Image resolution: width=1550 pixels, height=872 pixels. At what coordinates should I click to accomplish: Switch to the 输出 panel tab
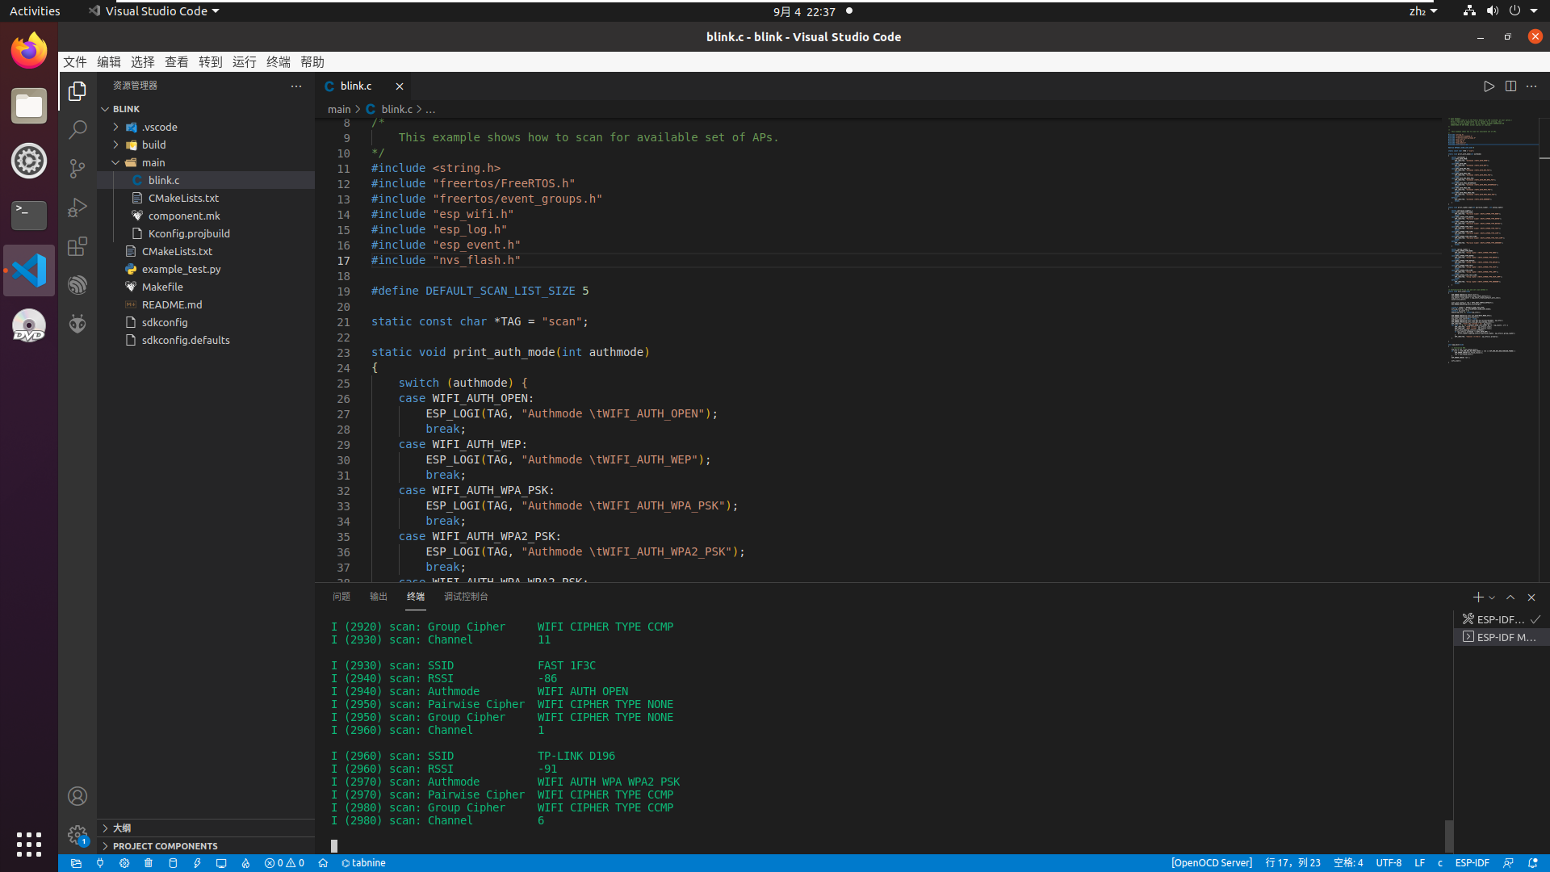coord(378,597)
